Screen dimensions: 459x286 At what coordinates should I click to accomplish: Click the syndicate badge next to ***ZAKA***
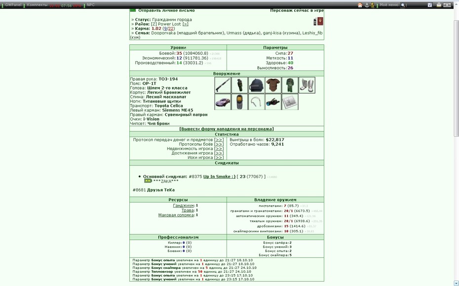[148, 181]
